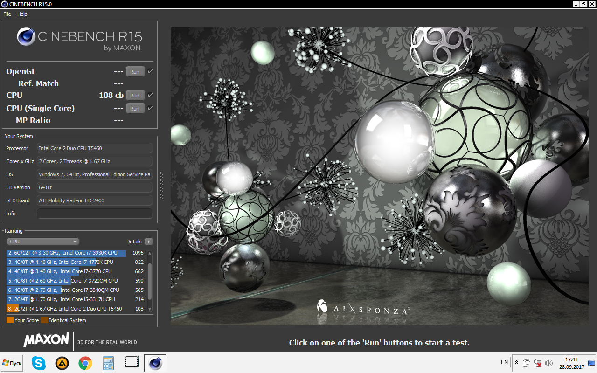
Task: Click the volume speaker tray icon
Action: (x=549, y=363)
